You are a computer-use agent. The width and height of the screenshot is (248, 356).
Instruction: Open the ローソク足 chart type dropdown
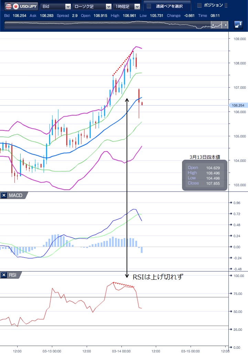click(109, 6)
